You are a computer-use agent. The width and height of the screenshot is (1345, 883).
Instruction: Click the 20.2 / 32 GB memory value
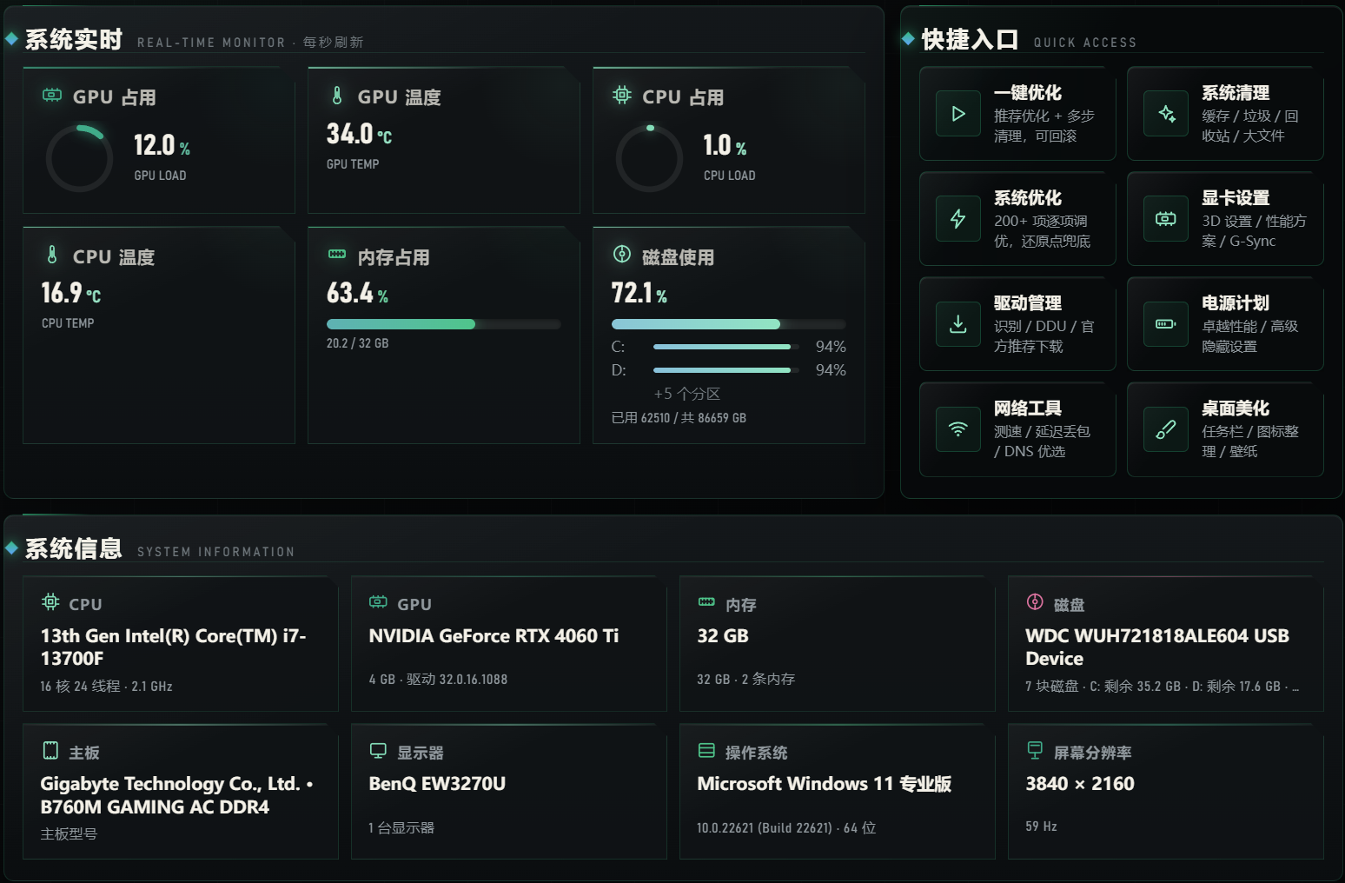pos(357,343)
